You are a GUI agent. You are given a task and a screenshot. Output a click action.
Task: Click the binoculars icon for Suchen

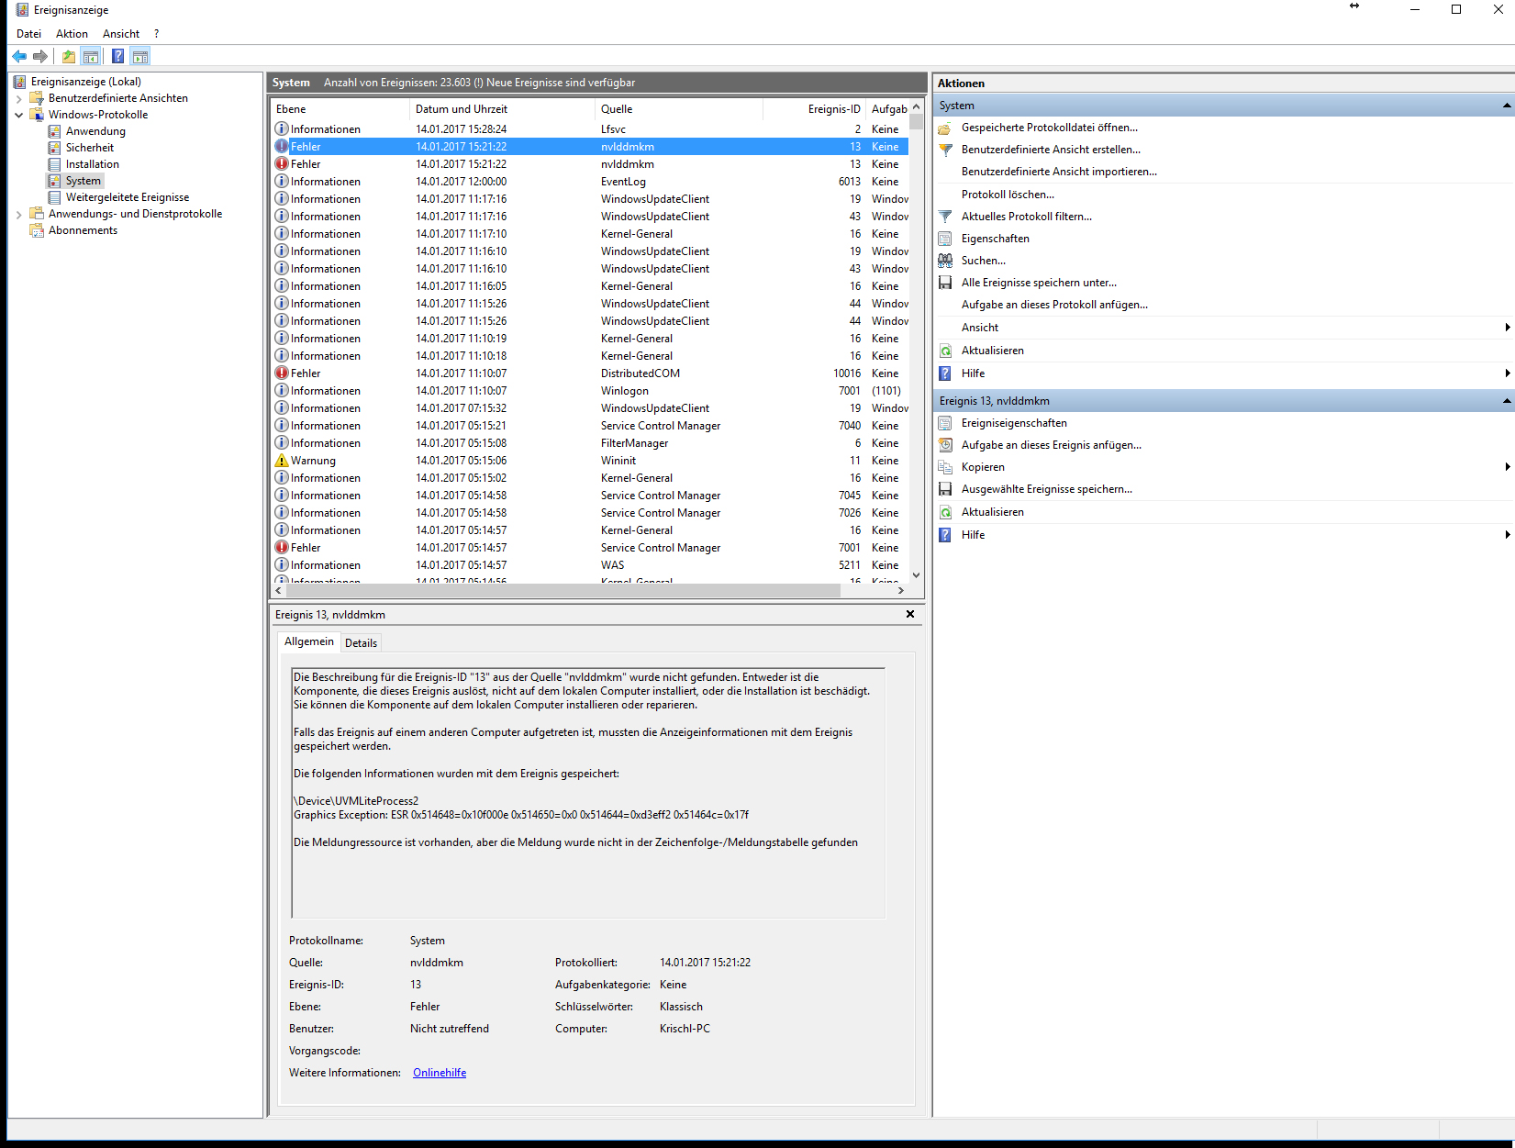pyautogui.click(x=944, y=261)
